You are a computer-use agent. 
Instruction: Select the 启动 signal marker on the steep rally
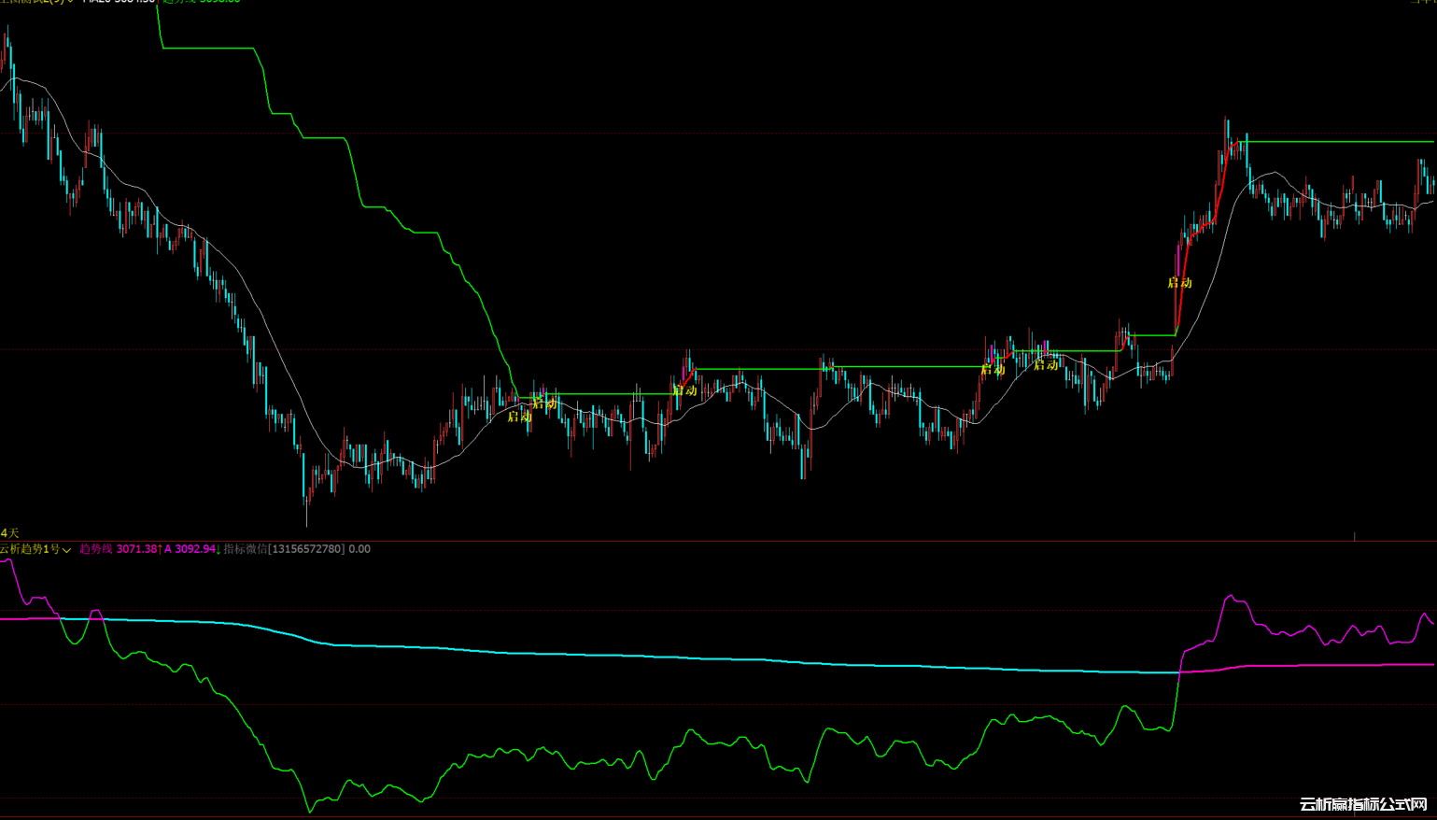1180,283
